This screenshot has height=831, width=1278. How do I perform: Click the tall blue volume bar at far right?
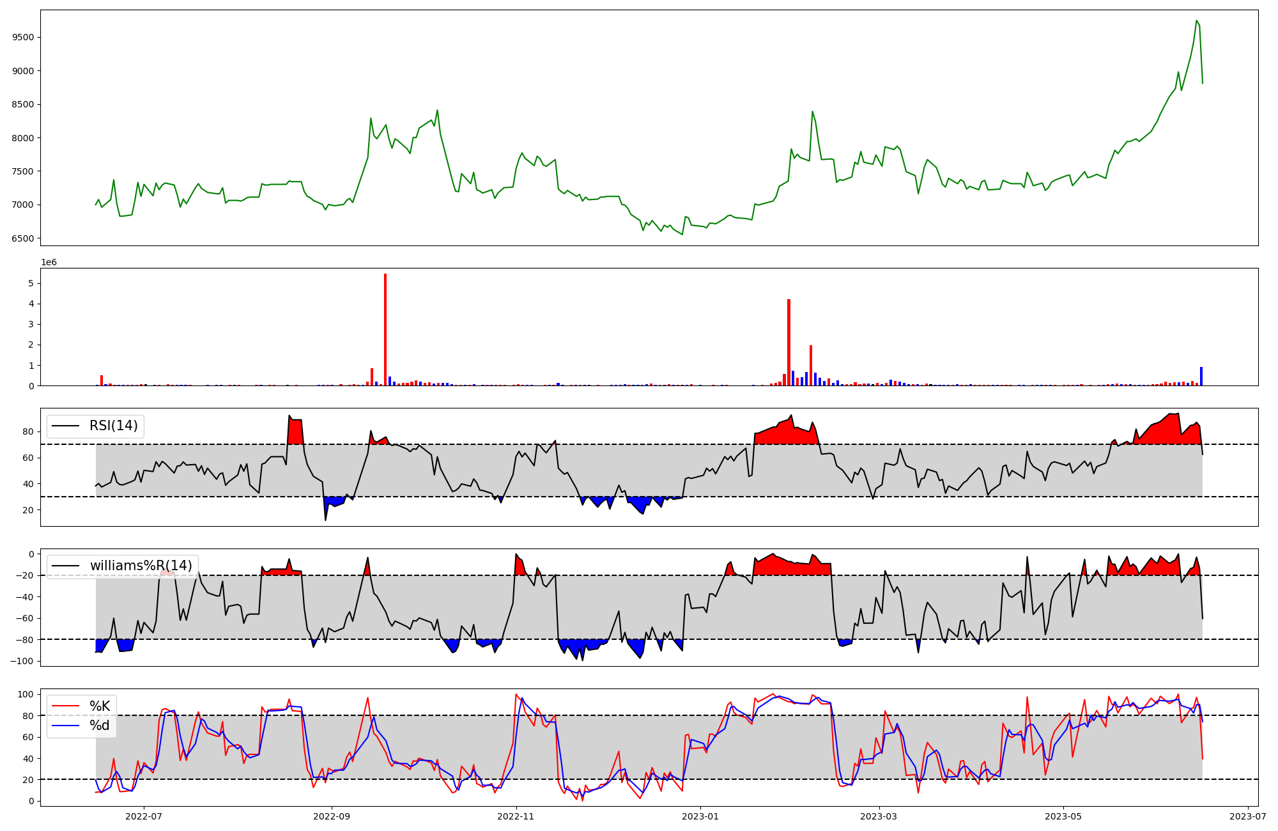pyautogui.click(x=1201, y=376)
